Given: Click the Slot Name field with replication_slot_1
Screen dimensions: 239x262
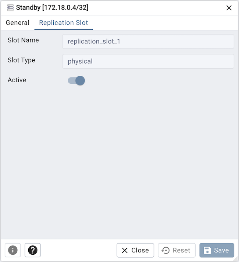Looking at the screenshot, I should point(148,42).
